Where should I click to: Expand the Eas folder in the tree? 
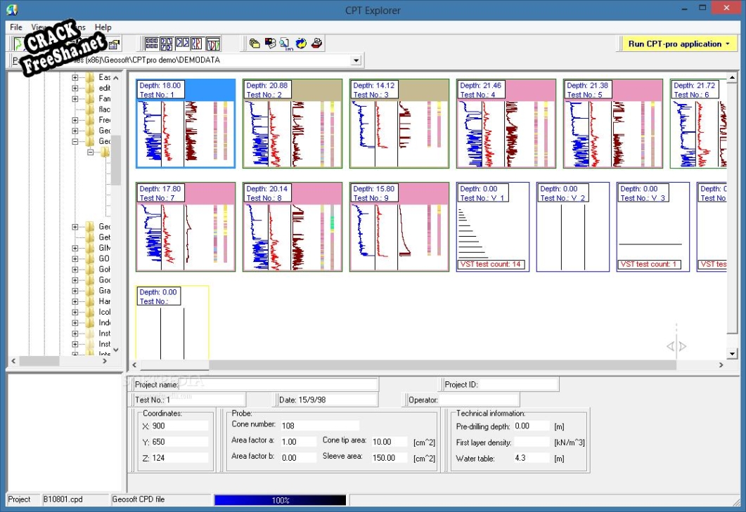(75, 77)
